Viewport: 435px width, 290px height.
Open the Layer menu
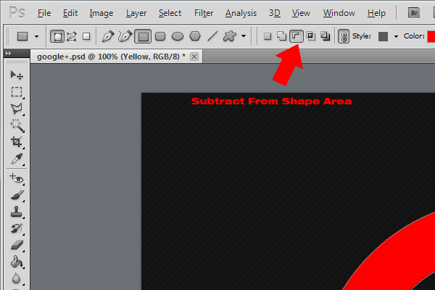(136, 13)
